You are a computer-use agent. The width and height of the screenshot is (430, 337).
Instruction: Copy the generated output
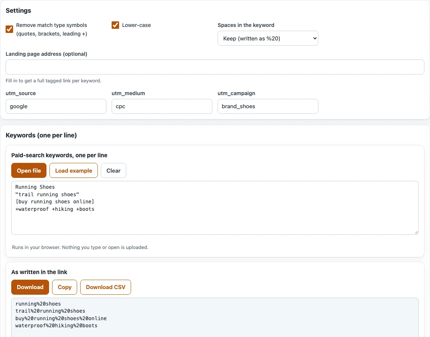(64, 287)
